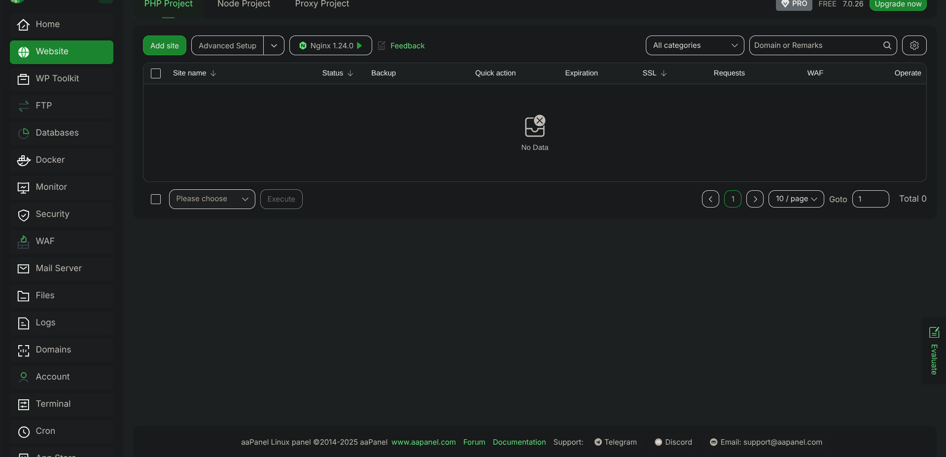Click the search magnifier icon
This screenshot has width=946, height=457.
pos(887,45)
